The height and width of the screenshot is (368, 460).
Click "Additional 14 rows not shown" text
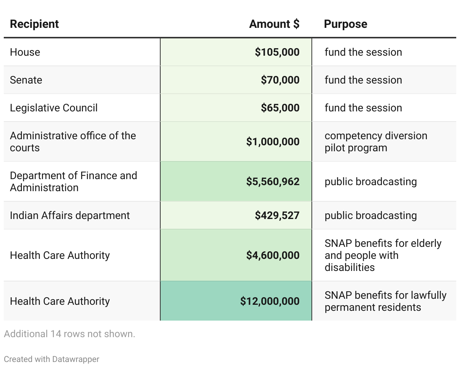point(69,334)
